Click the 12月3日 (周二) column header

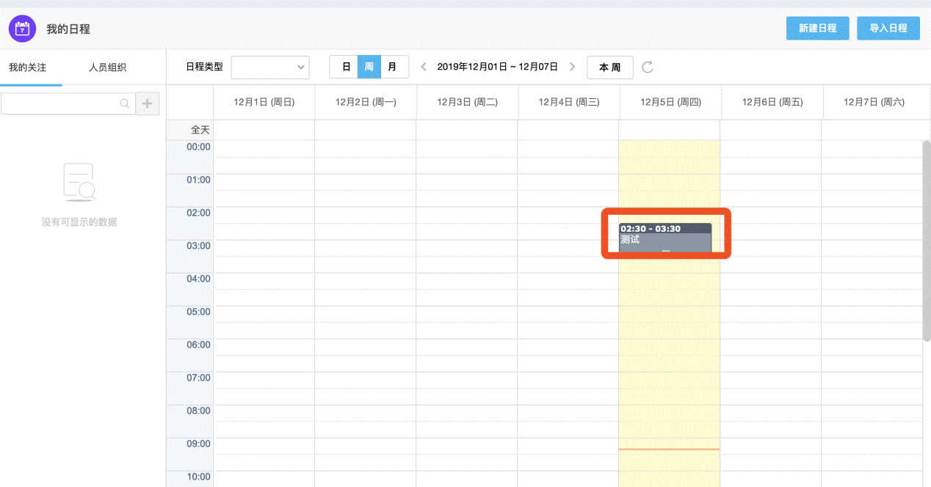pos(467,103)
